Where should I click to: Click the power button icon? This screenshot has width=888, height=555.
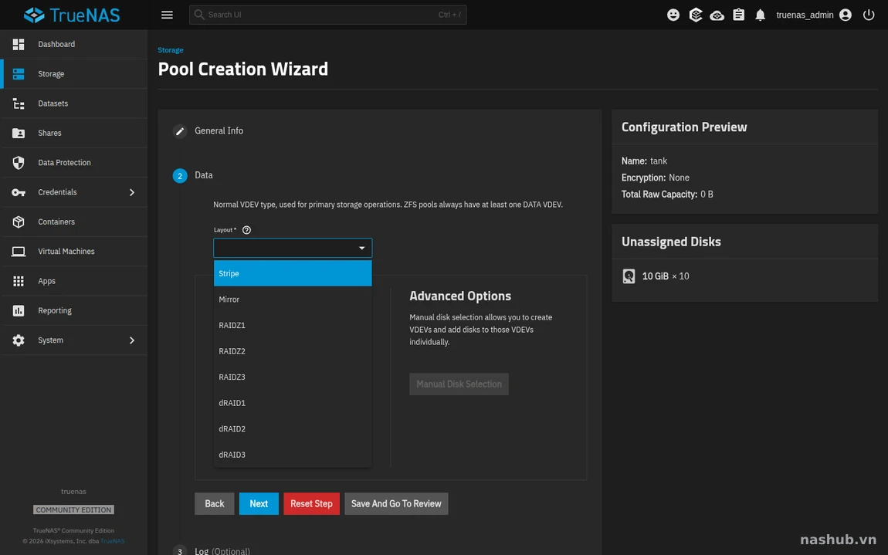pos(869,15)
